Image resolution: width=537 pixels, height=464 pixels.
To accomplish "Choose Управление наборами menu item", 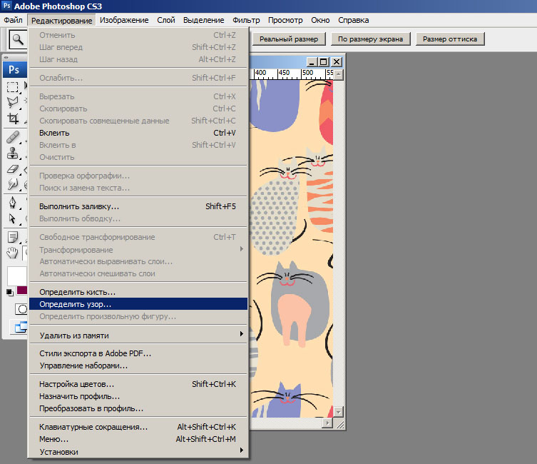I will click(x=138, y=365).
